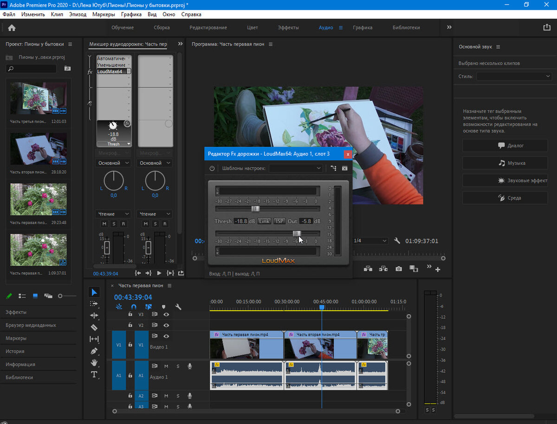Switch to the Редактирование workspace

(x=208, y=27)
